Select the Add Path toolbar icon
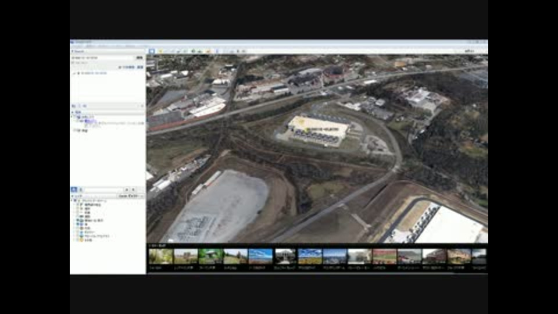Viewport: 558px width, 314px height. [x=173, y=51]
